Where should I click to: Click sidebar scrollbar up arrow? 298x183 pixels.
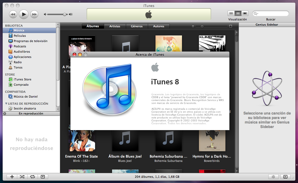tap(58, 25)
